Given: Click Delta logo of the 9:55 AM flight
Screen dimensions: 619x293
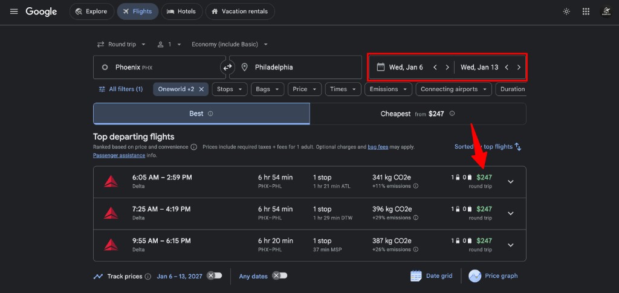Looking at the screenshot, I should click(x=111, y=245).
